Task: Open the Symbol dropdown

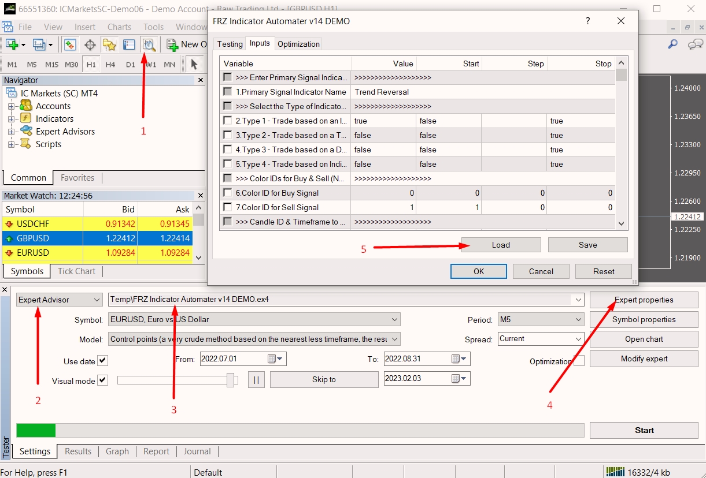Action: coord(254,319)
